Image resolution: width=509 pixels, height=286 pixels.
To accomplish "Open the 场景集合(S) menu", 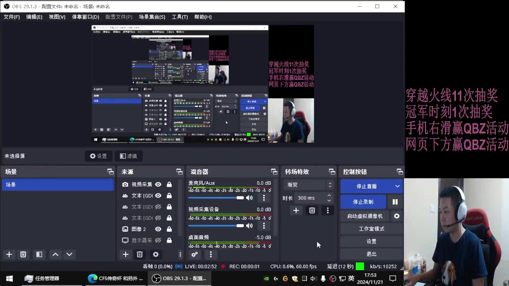I will point(152,17).
